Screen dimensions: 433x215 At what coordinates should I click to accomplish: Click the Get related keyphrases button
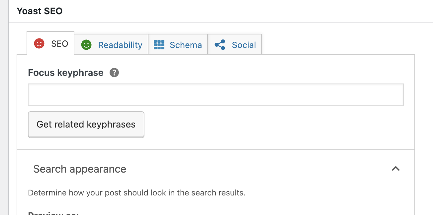point(86,125)
